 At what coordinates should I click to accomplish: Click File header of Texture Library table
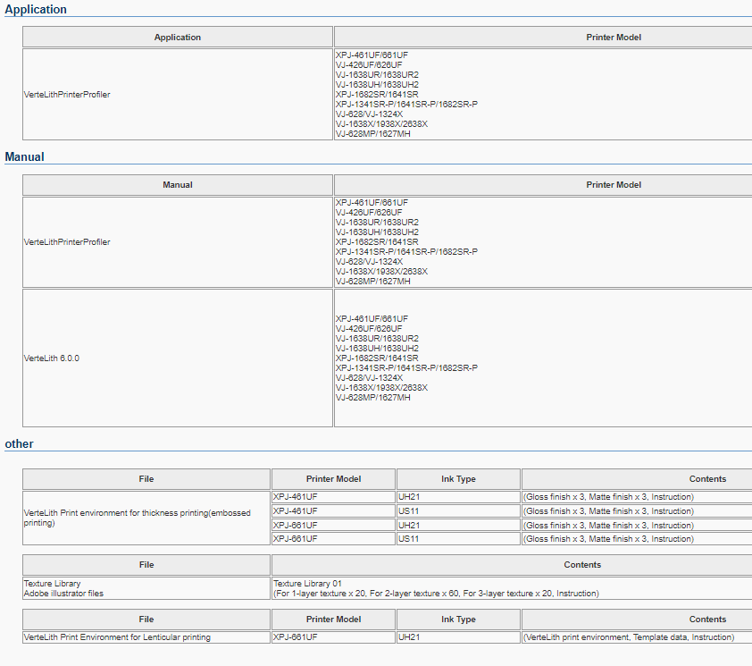(146, 565)
